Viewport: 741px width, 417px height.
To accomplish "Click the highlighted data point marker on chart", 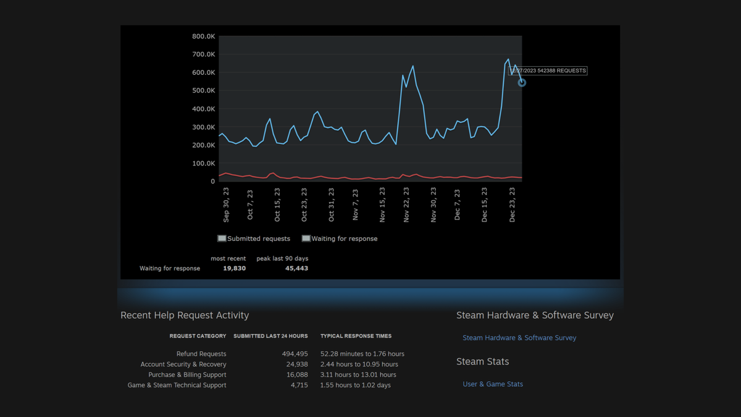I will (522, 83).
